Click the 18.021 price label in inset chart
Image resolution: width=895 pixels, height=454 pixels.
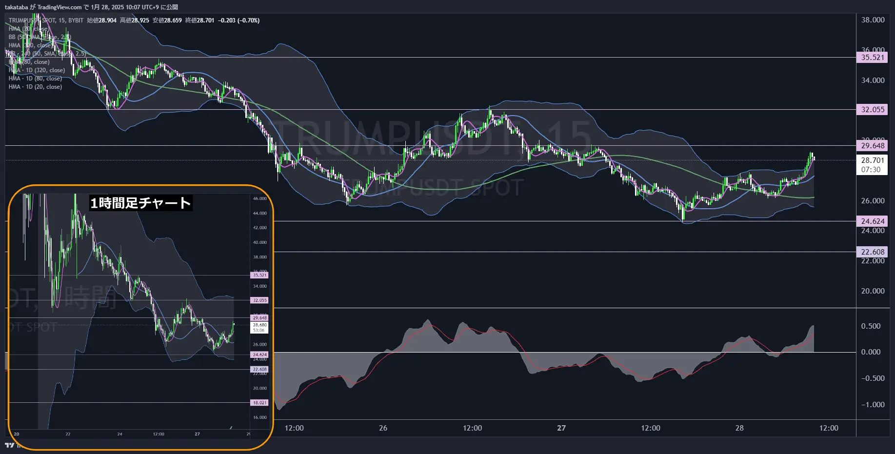click(x=259, y=403)
